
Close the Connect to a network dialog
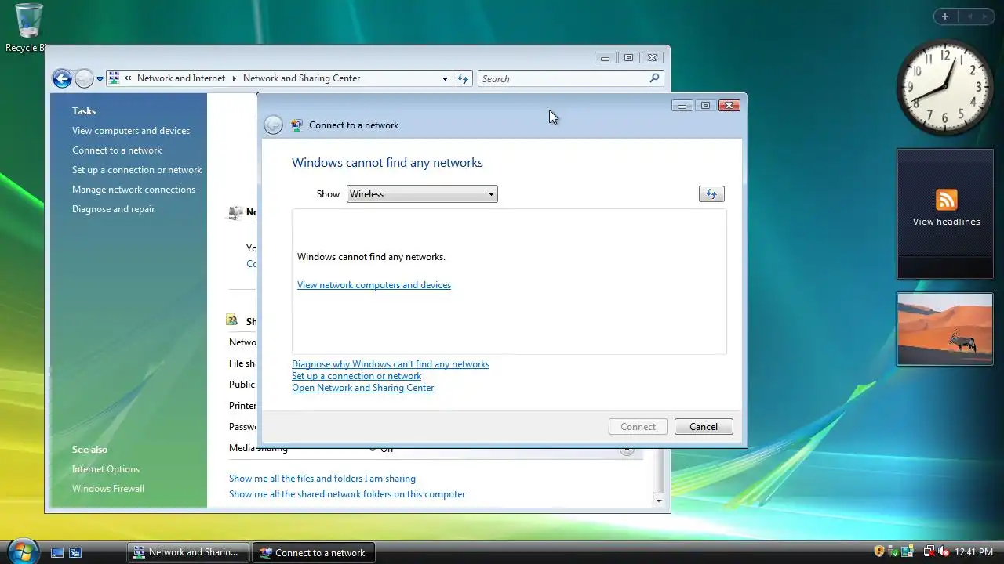click(x=729, y=106)
